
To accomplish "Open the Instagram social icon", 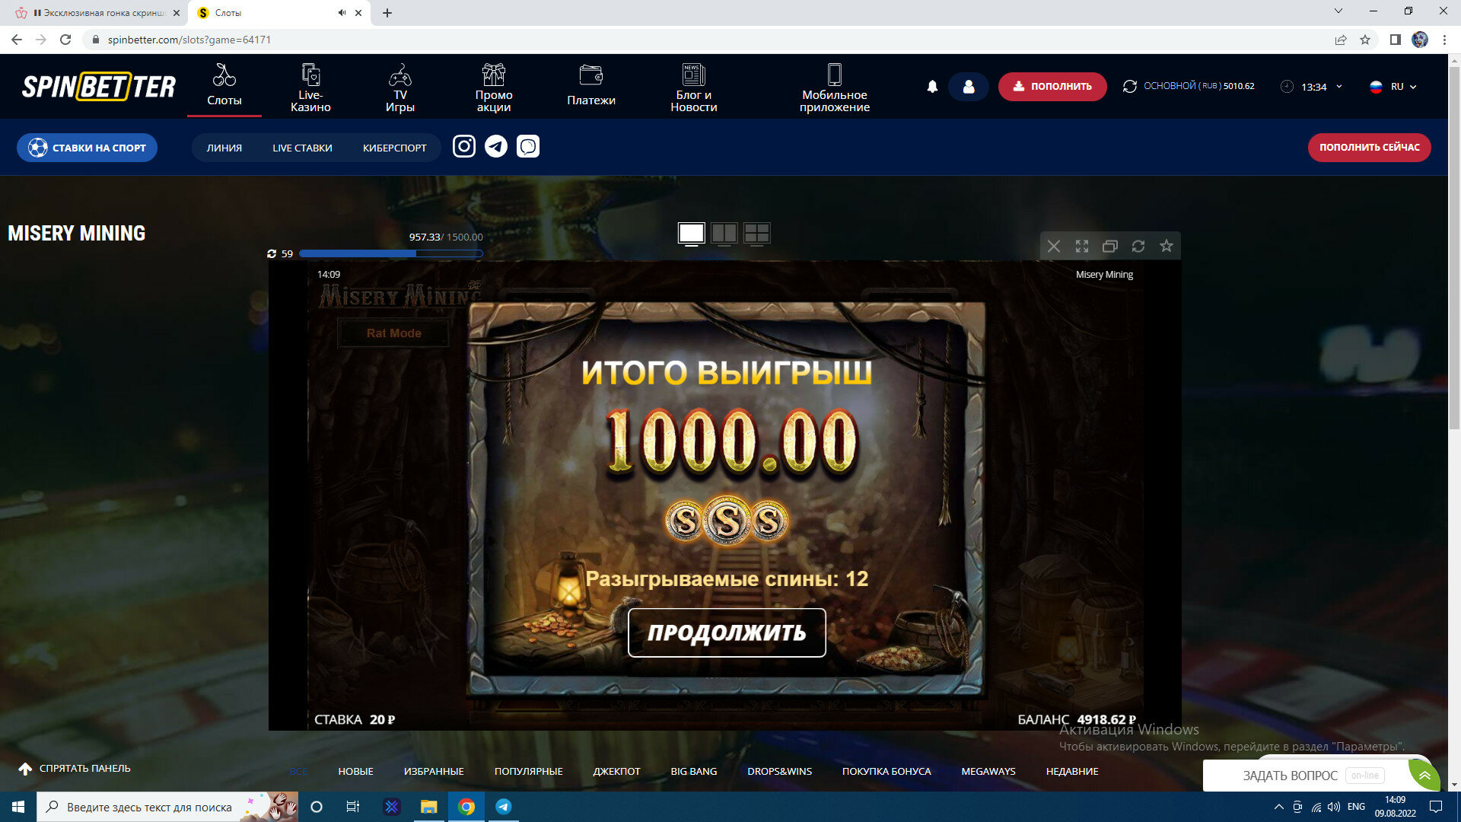I will (x=463, y=146).
